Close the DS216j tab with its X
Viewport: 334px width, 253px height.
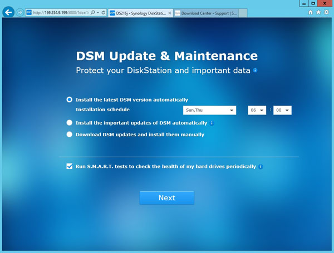click(x=170, y=13)
